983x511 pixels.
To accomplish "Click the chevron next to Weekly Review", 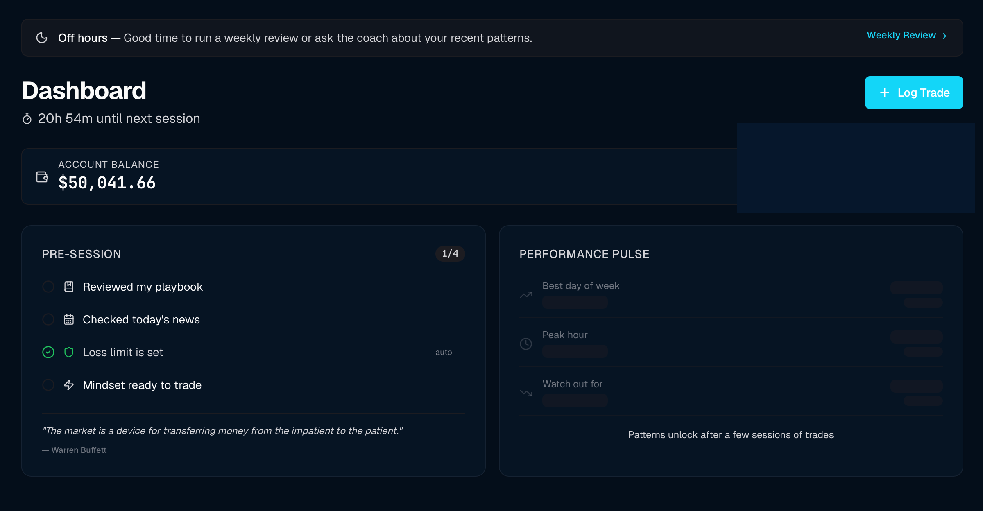I will point(944,36).
